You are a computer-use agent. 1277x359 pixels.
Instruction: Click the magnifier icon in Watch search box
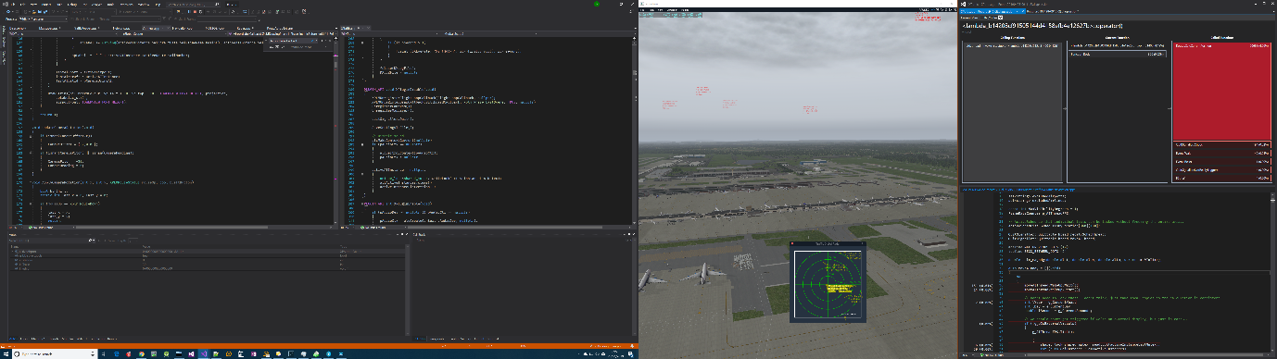(x=91, y=240)
